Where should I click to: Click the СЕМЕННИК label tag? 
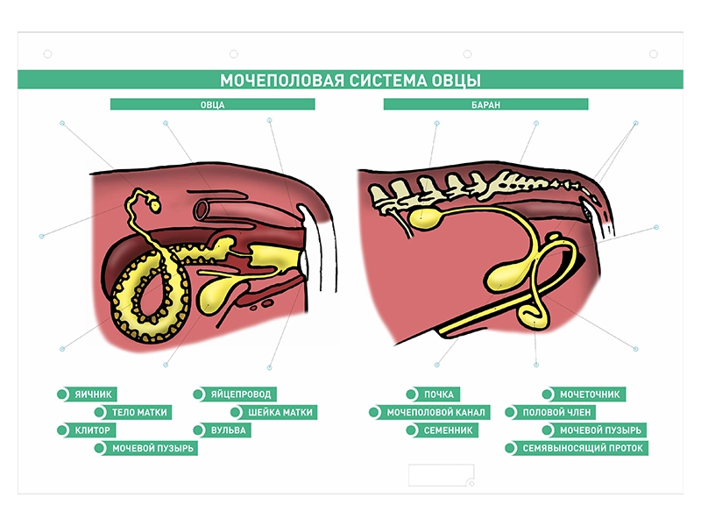[443, 430]
